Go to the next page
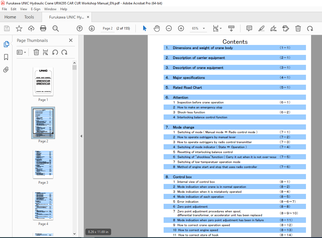This screenshot has width=322, height=238. coord(92,28)
